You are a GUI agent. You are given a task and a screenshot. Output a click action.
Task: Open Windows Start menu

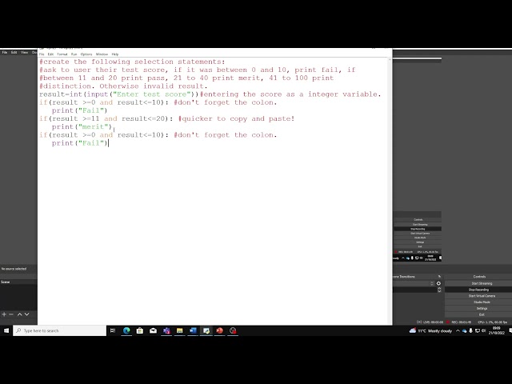pyautogui.click(x=6, y=330)
